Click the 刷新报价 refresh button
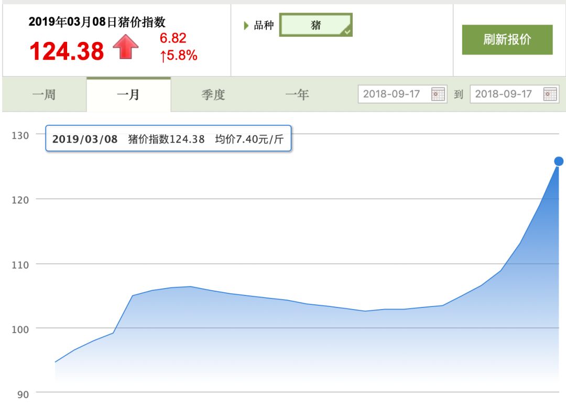566x407 pixels. [507, 40]
